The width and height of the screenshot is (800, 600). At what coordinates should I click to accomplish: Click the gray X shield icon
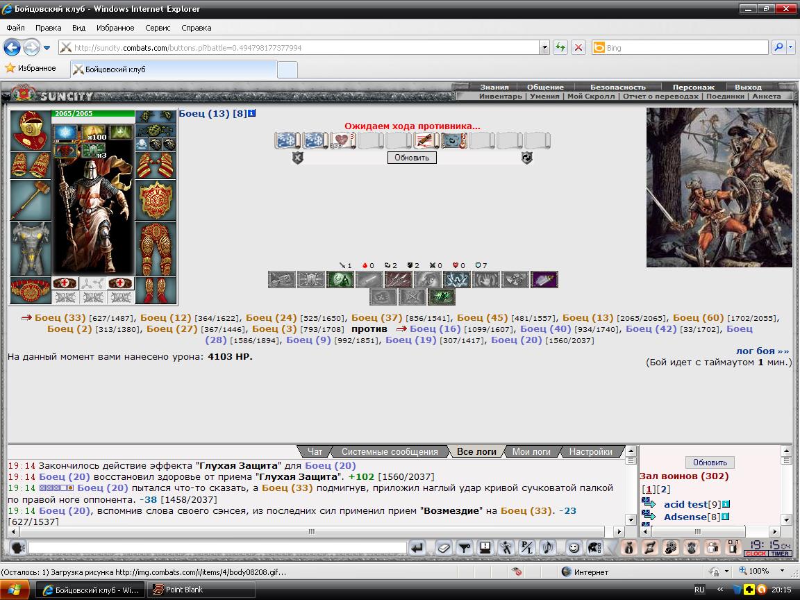click(x=297, y=158)
